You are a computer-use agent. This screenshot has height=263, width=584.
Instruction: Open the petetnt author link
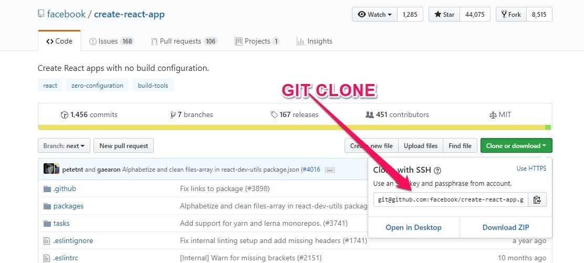(73, 170)
